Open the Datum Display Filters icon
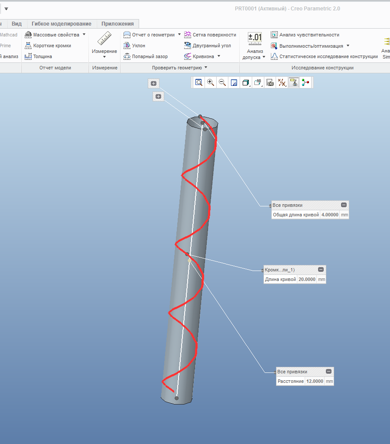The height and width of the screenshot is (444, 390). click(282, 82)
